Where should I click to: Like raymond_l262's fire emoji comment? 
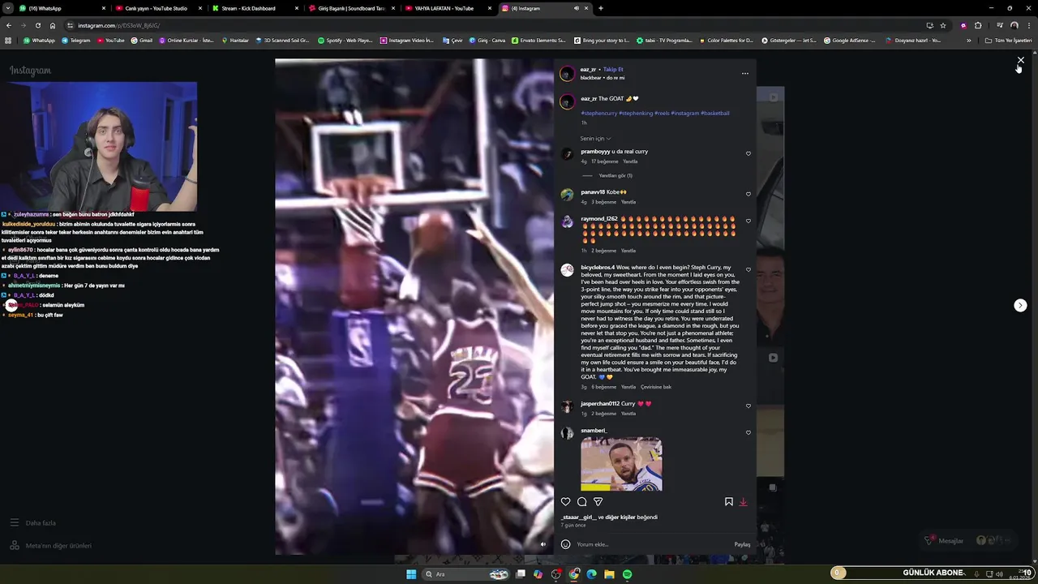pyautogui.click(x=748, y=221)
